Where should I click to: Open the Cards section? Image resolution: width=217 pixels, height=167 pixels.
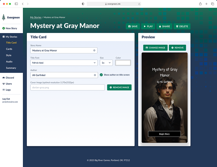[x=9, y=49]
